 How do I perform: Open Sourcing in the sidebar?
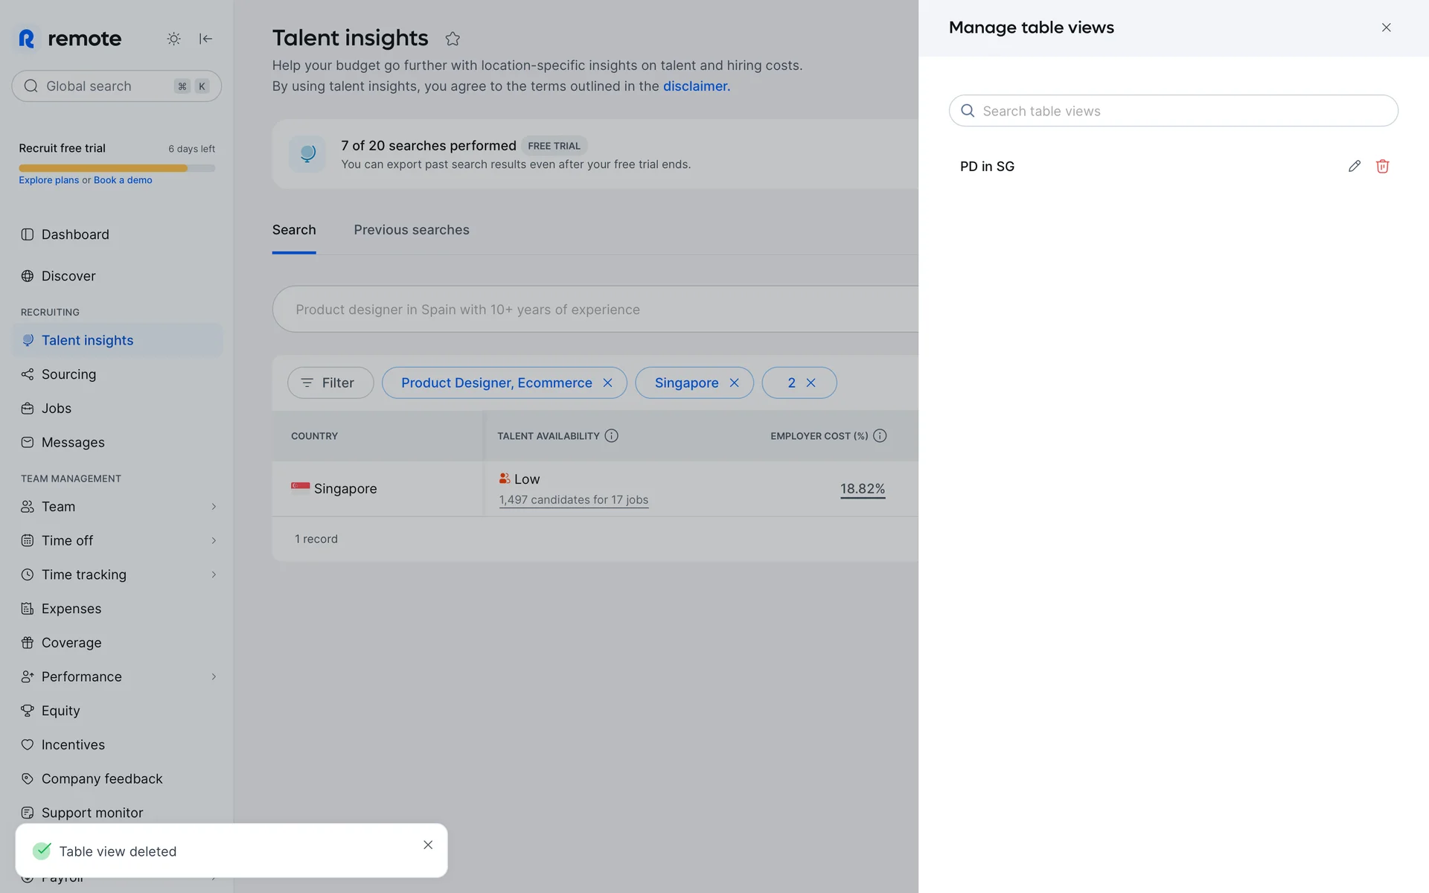coord(68,374)
